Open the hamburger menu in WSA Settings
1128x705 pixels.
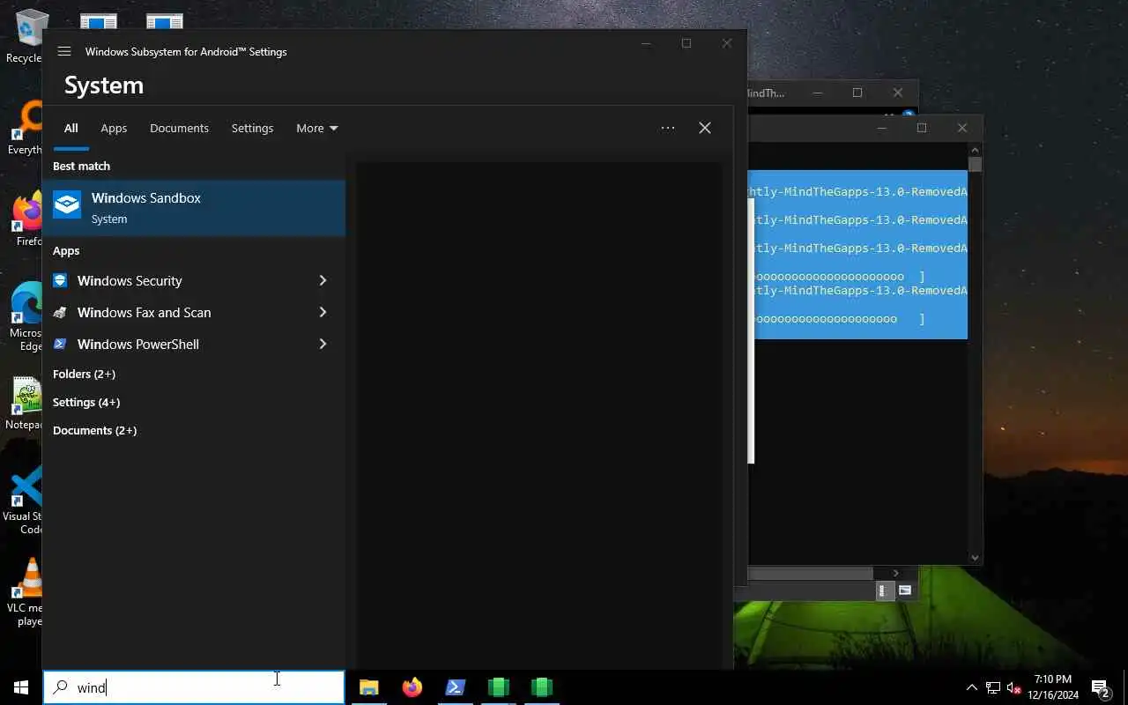(64, 51)
